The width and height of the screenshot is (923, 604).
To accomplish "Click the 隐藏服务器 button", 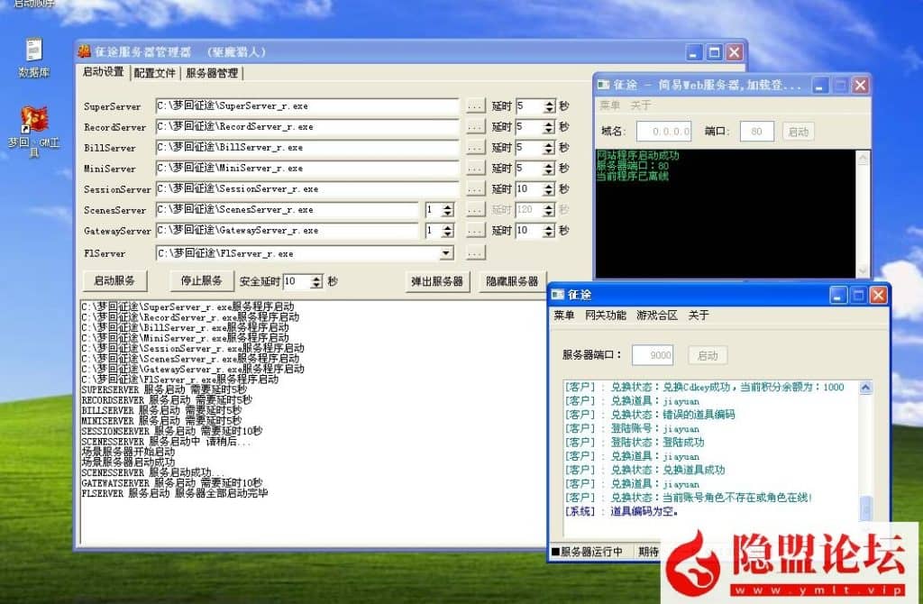I will coord(512,281).
